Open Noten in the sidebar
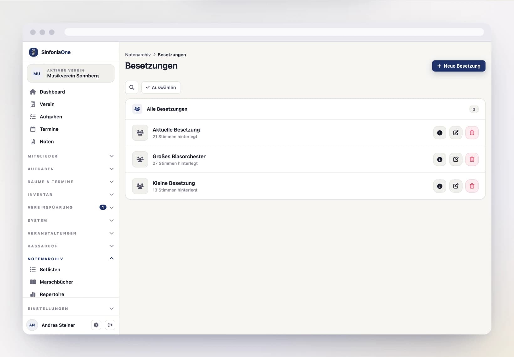The height and width of the screenshot is (357, 514). (71, 142)
